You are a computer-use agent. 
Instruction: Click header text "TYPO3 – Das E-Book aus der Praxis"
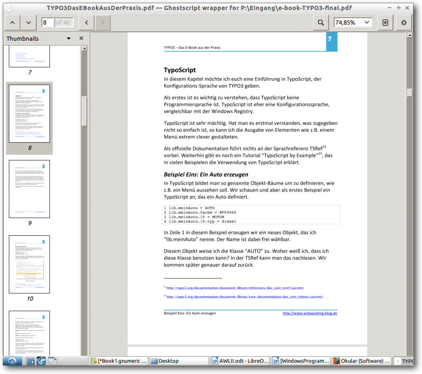[x=192, y=48]
